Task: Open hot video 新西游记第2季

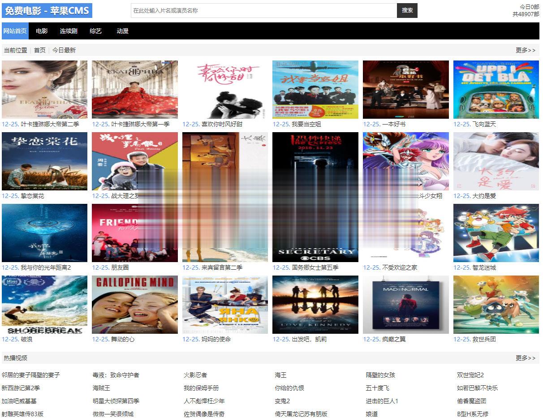Action: coord(21,388)
